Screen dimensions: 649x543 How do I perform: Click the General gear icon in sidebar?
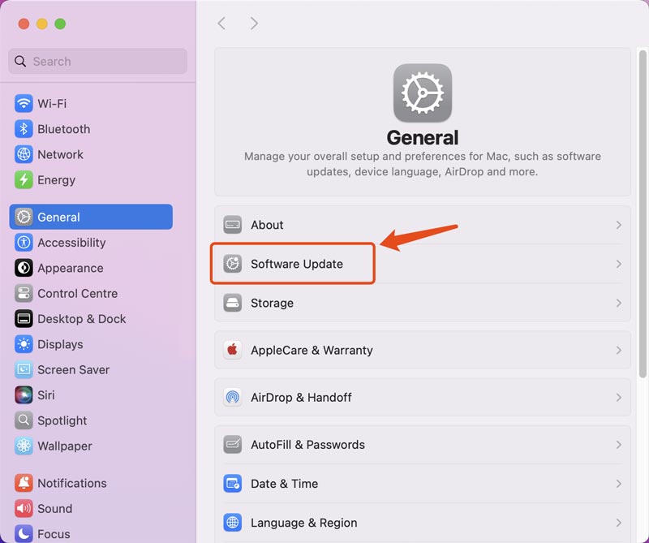click(x=24, y=217)
